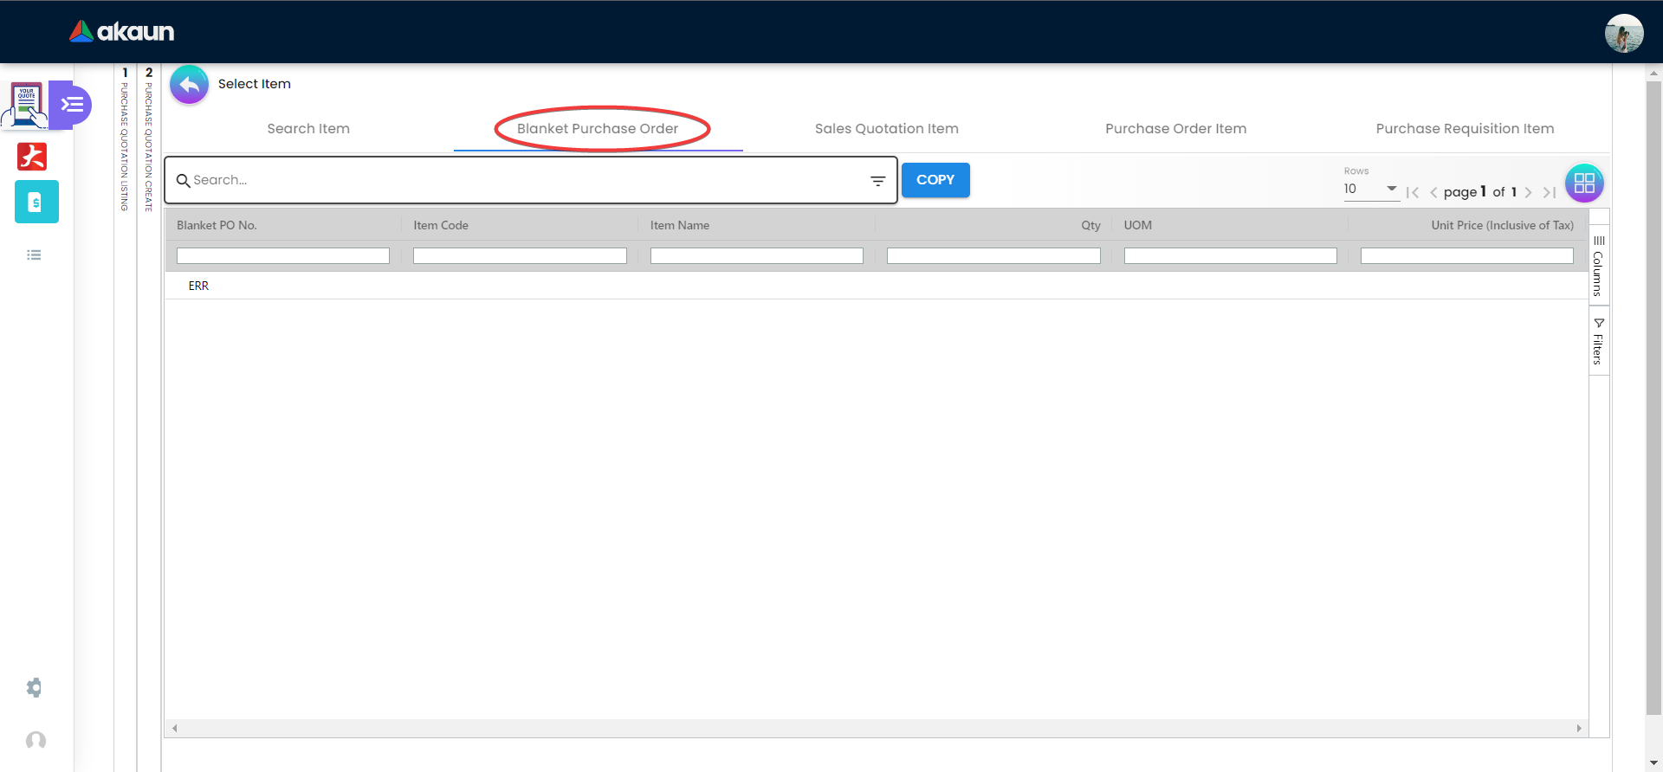Screen dimensions: 1663x772
Task: Select the ERR row in the table
Action: [x=877, y=286]
